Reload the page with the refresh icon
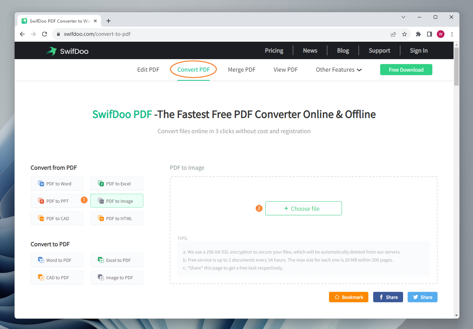Viewport: 473px width, 329px height. click(45, 34)
